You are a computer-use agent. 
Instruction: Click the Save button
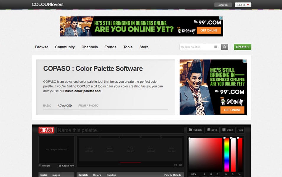(x=212, y=130)
